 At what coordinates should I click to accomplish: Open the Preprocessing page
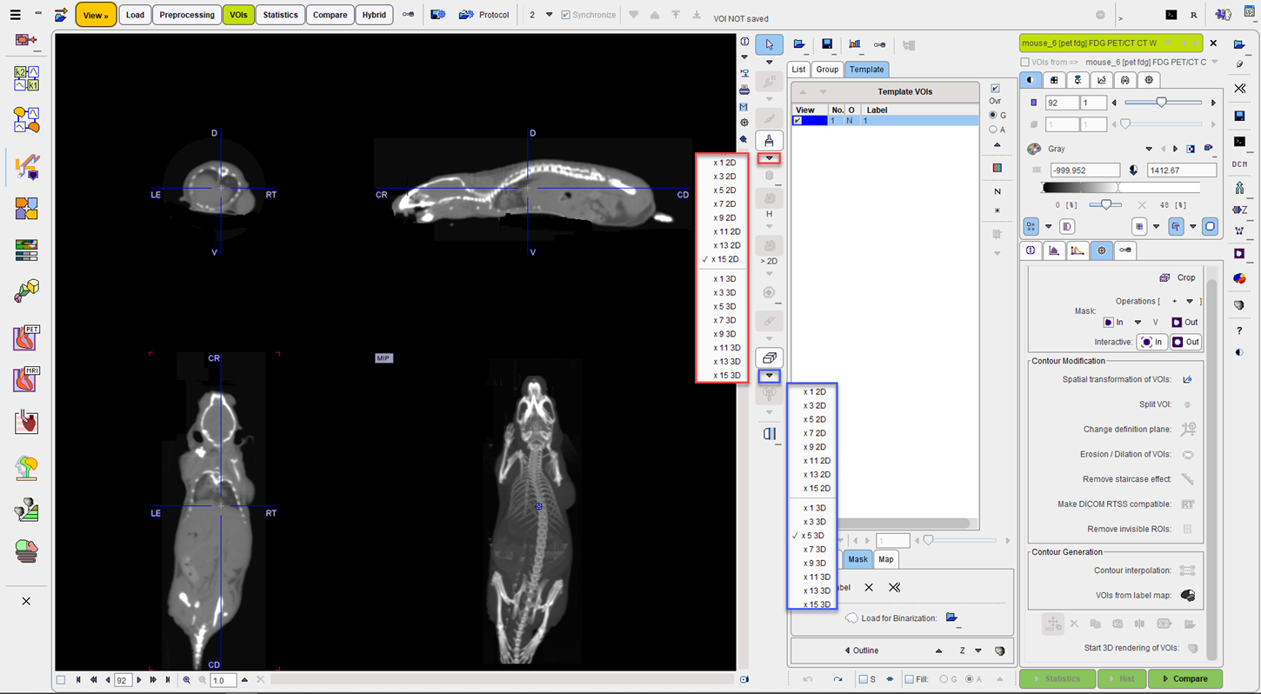[187, 15]
